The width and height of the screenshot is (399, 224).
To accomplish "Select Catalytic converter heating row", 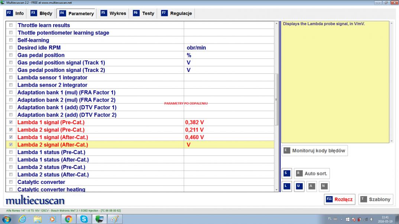I will [x=140, y=189].
